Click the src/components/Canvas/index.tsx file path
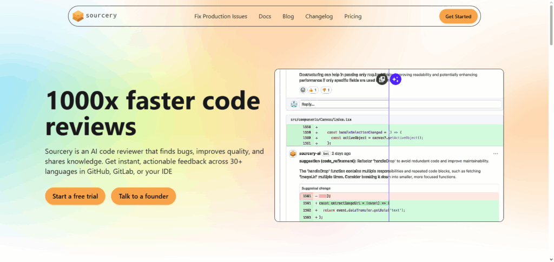 321,119
